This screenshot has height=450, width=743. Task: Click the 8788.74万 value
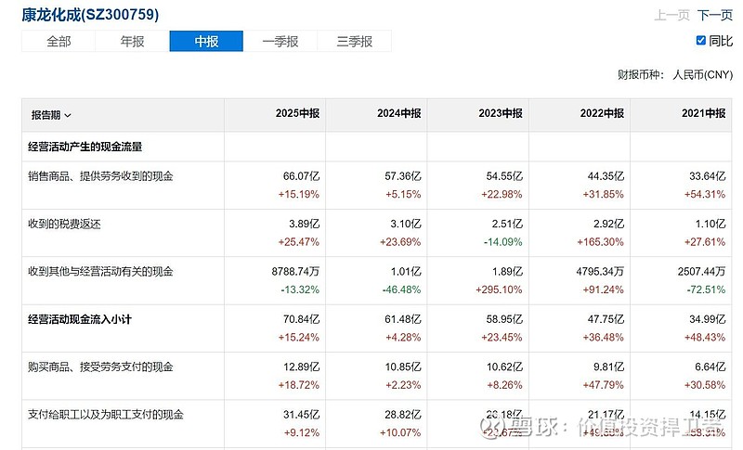295,272
